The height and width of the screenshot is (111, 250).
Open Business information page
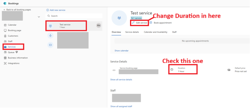coord(18,58)
